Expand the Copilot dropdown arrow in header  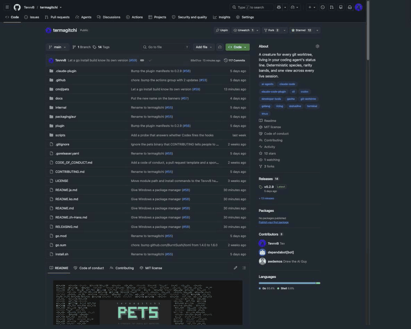pos(285,7)
